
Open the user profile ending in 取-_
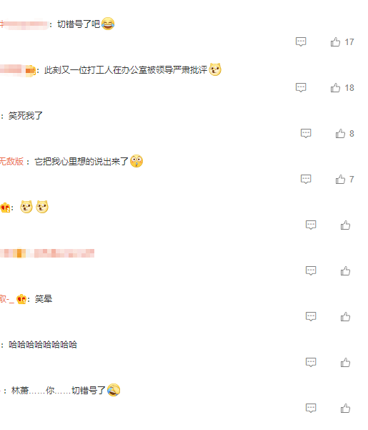pyautogui.click(x=7, y=299)
